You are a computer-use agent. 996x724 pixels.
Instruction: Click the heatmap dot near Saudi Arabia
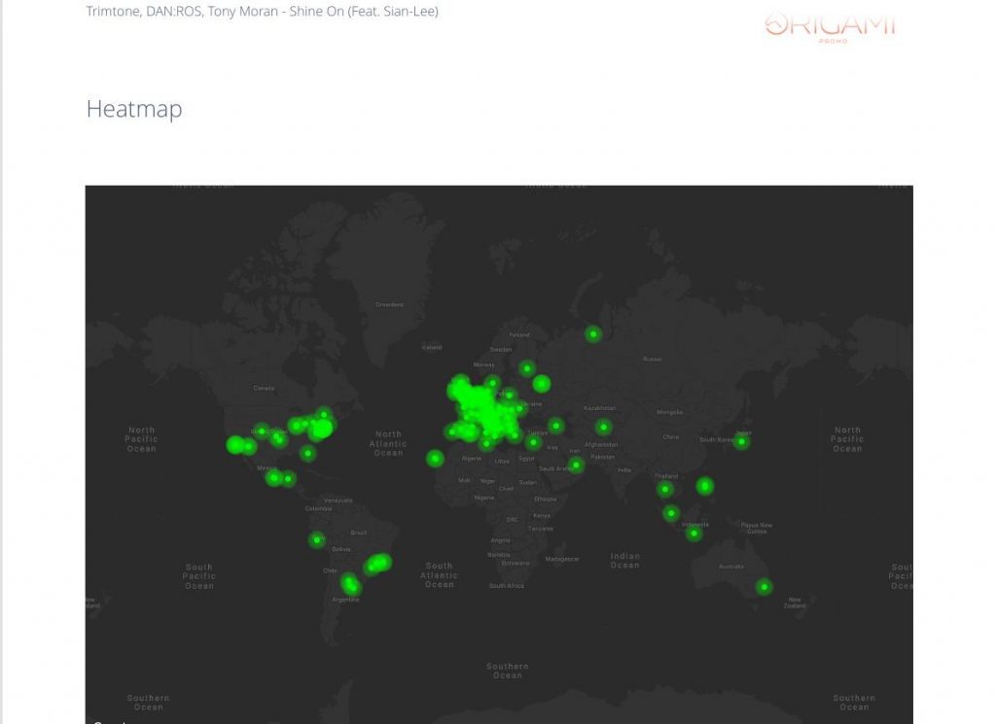pos(577,465)
